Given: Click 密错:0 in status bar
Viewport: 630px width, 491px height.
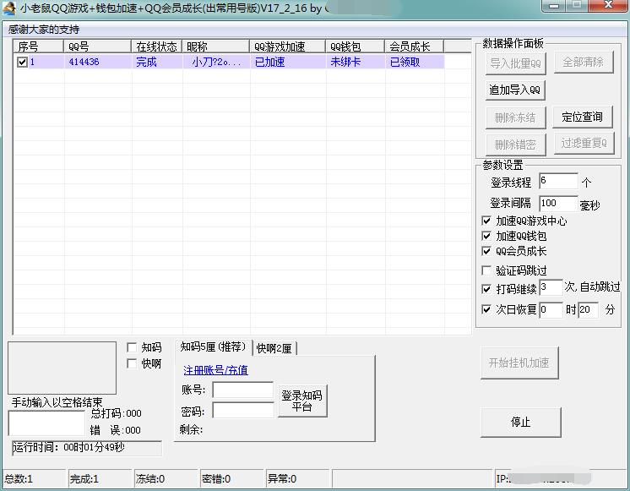Looking at the screenshot, I should point(231,478).
